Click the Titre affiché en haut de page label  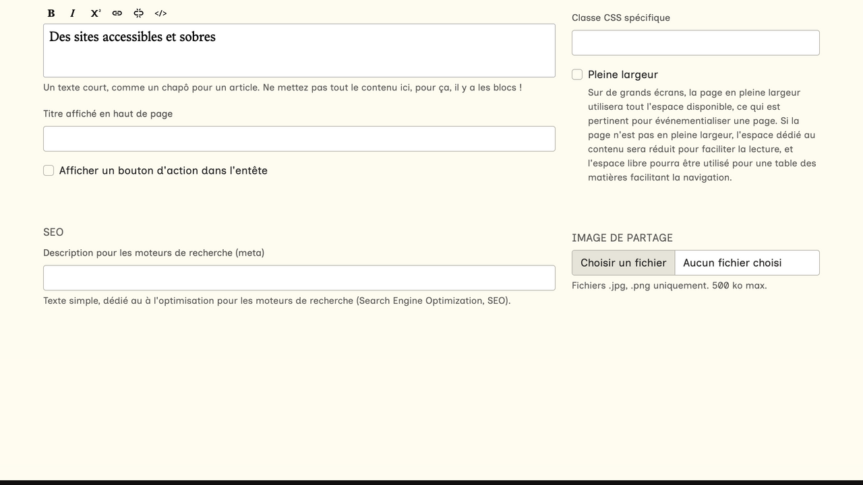tap(108, 114)
